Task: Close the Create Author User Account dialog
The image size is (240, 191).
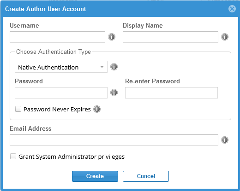Action: [x=232, y=9]
